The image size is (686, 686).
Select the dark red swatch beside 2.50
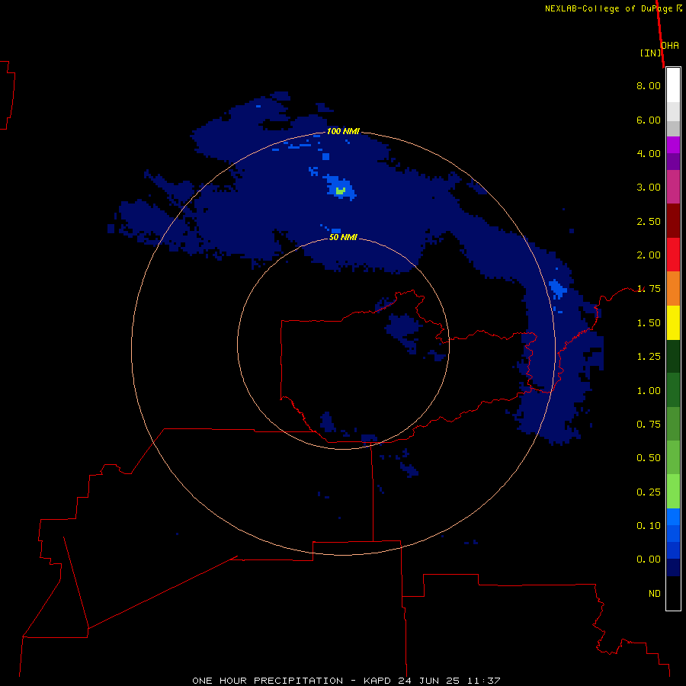coord(673,221)
